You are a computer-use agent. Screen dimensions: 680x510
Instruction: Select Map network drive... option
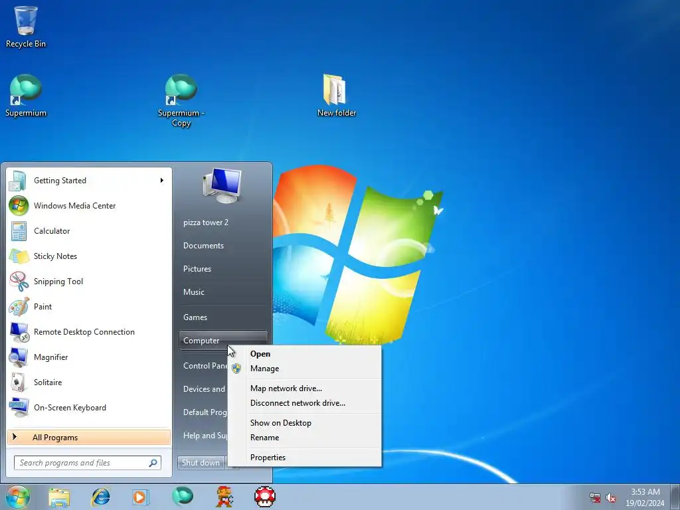tap(304, 388)
